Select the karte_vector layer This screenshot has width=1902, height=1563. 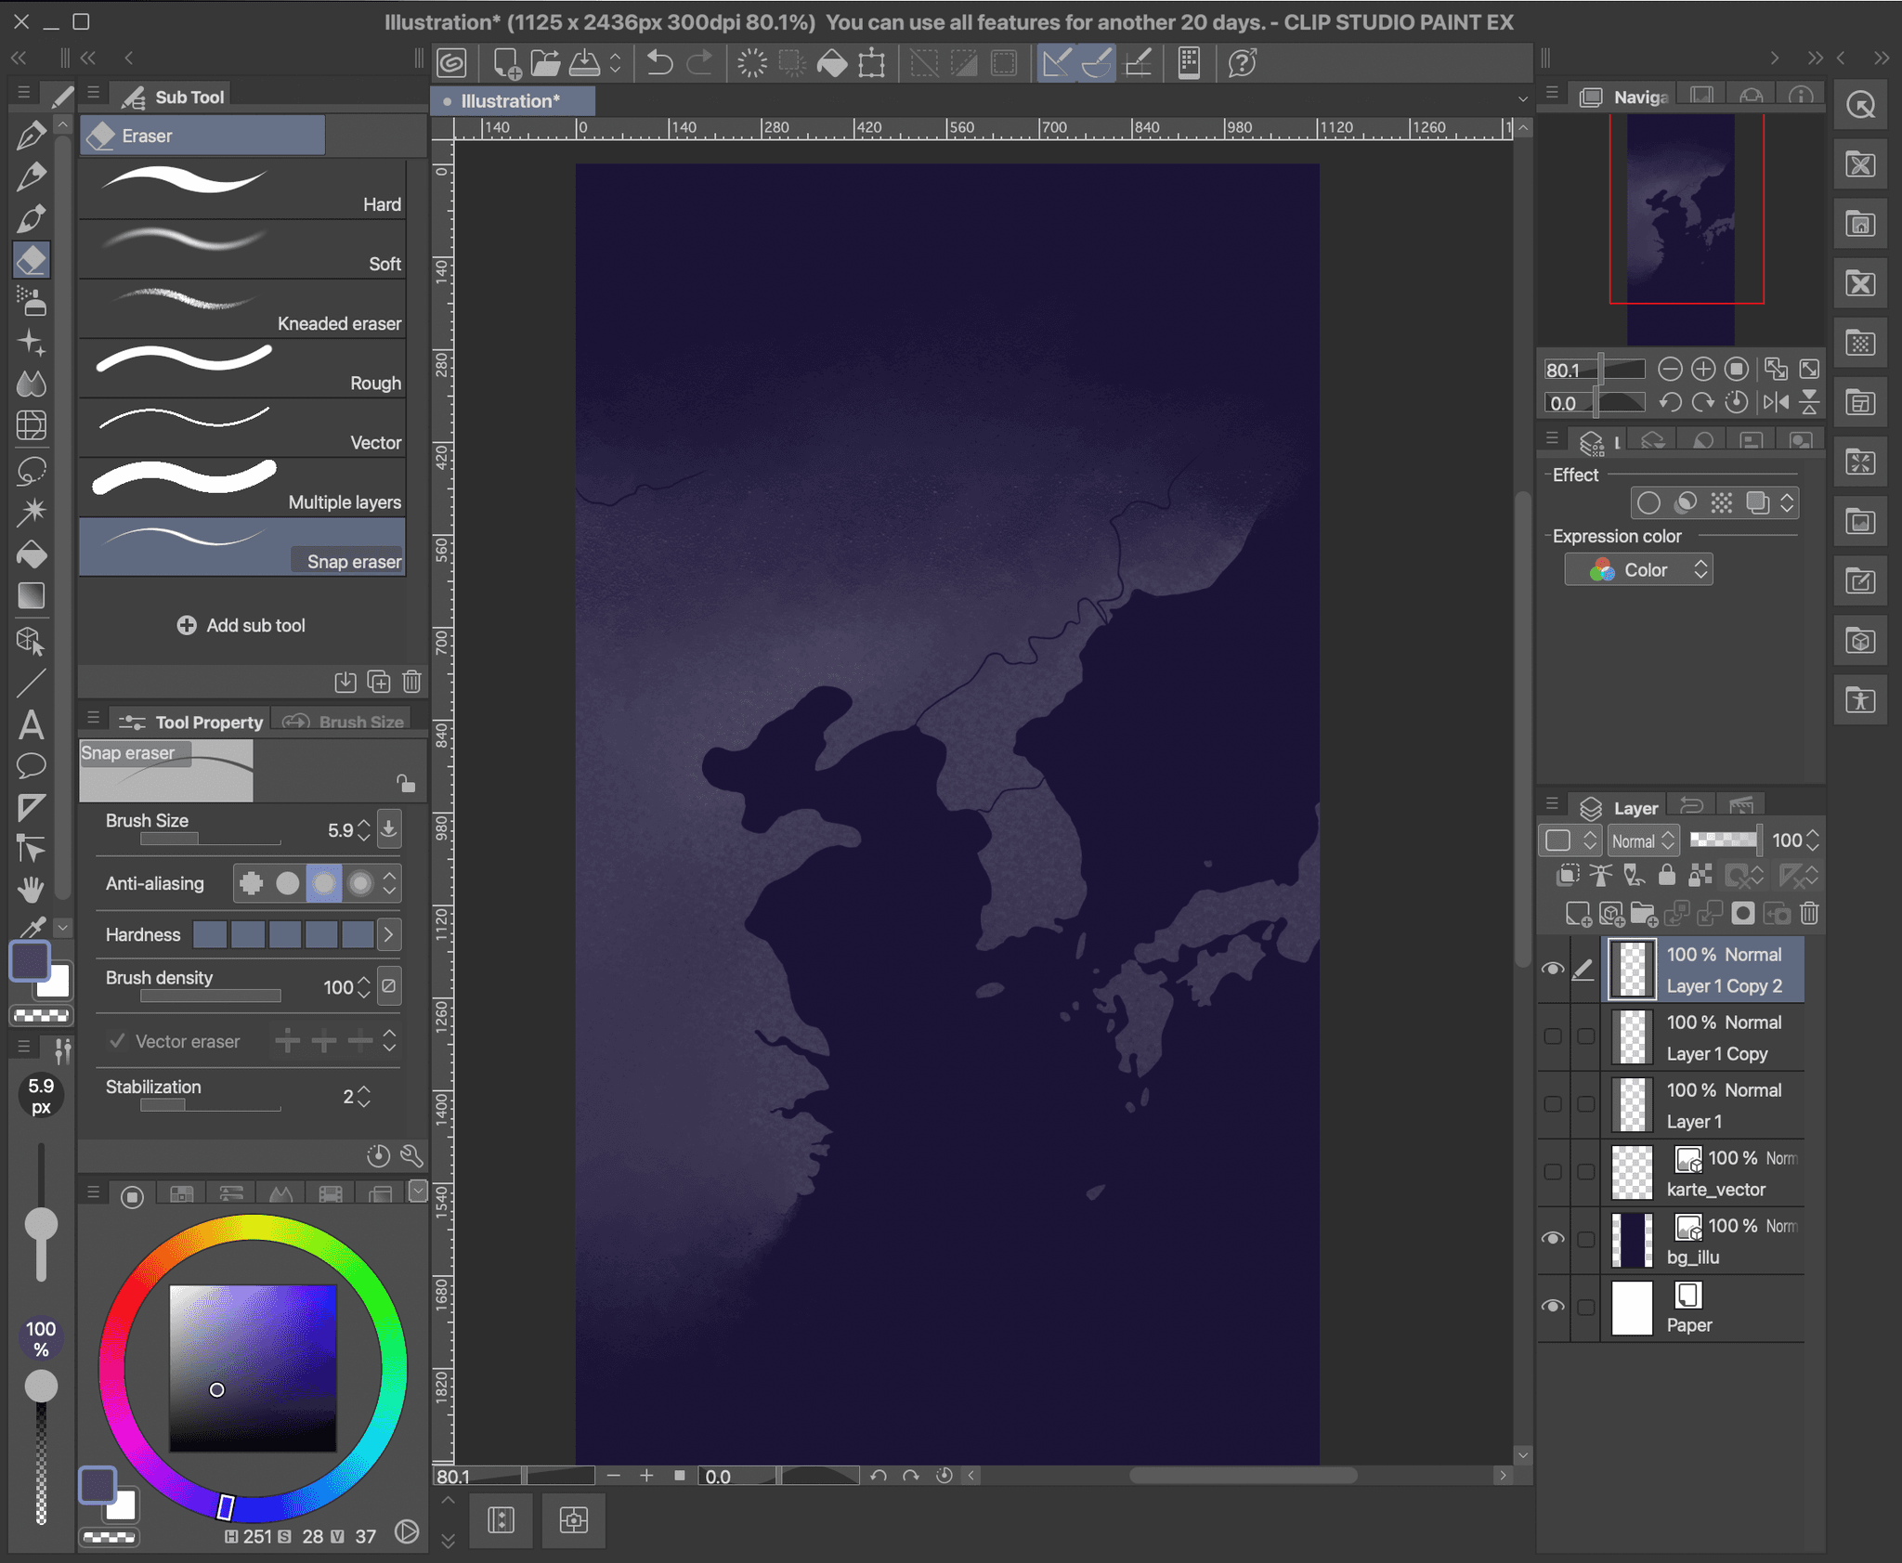(x=1714, y=1190)
